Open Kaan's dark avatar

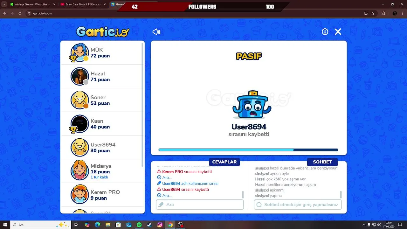pyautogui.click(x=79, y=124)
